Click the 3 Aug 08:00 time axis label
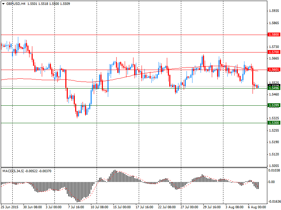 tap(234, 207)
